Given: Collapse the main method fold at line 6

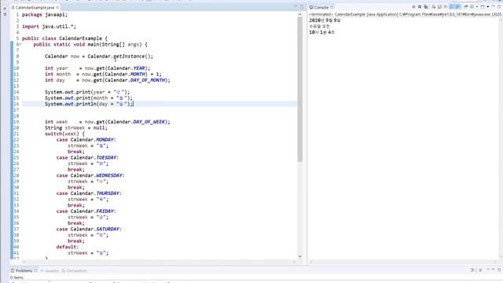Looking at the screenshot, I should 20,44.
